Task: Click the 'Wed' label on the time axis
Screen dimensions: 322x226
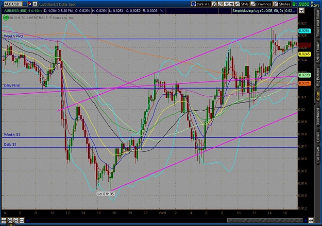Action: [x=162, y=213]
